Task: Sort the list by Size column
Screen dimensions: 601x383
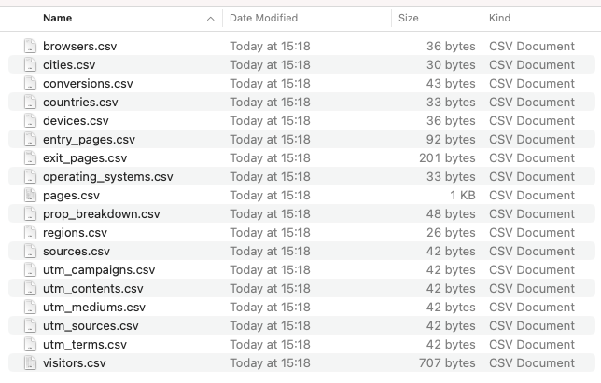Action: click(x=409, y=18)
